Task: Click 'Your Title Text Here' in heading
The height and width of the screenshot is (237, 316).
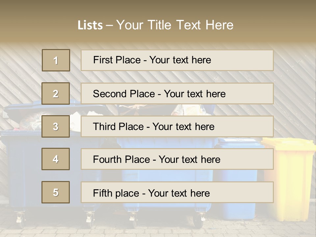Action: pos(175,25)
